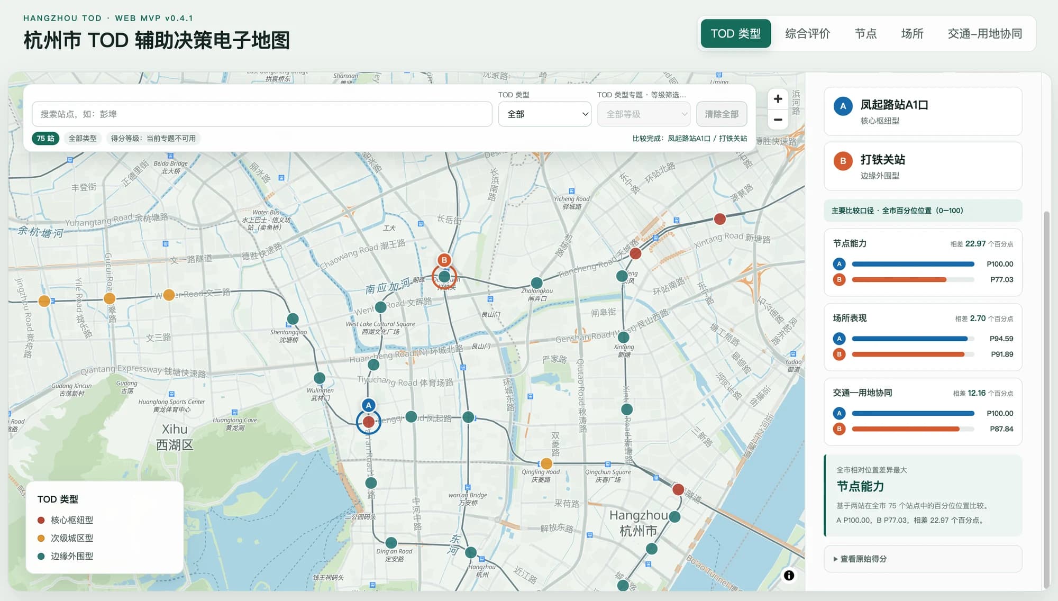Click the red 核心枢纽型 legend swatch
Image resolution: width=1058 pixels, height=601 pixels.
pos(41,520)
